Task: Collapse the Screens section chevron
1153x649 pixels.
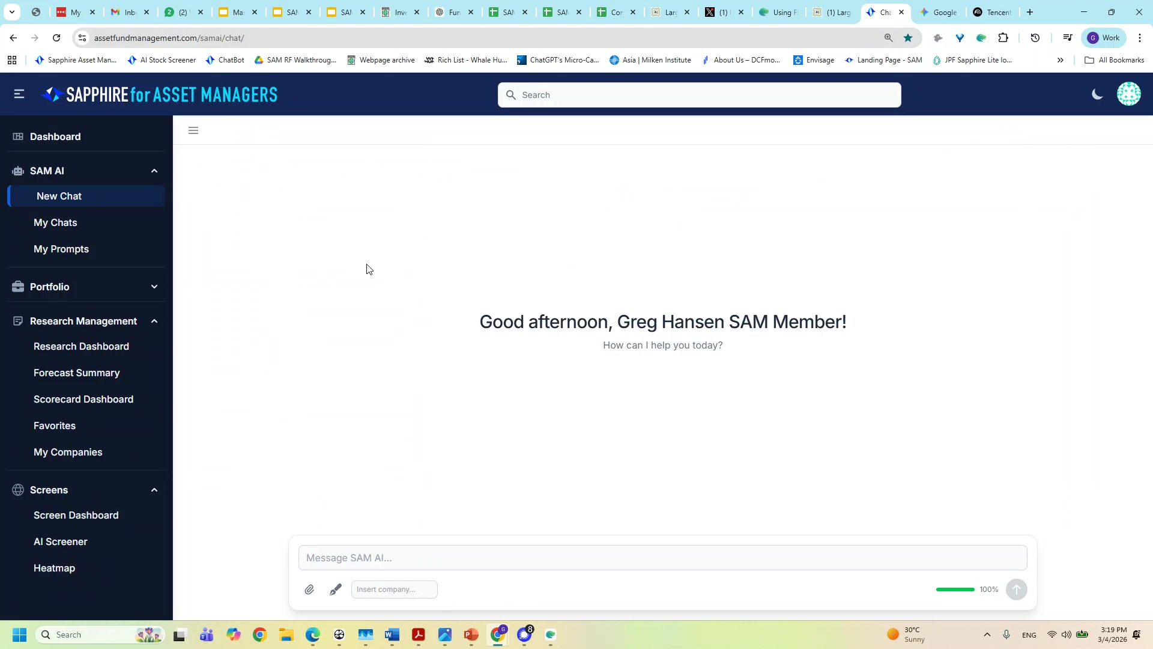Action: coord(154,490)
